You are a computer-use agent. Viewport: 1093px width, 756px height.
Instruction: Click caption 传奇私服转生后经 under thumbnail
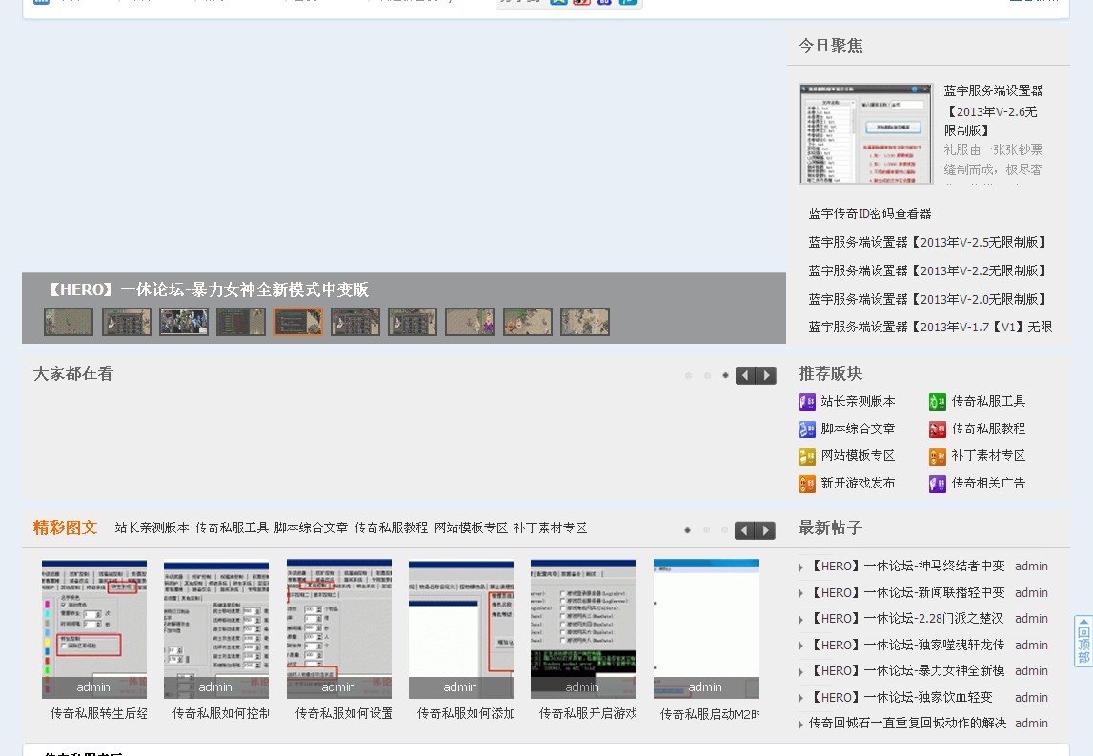99,713
